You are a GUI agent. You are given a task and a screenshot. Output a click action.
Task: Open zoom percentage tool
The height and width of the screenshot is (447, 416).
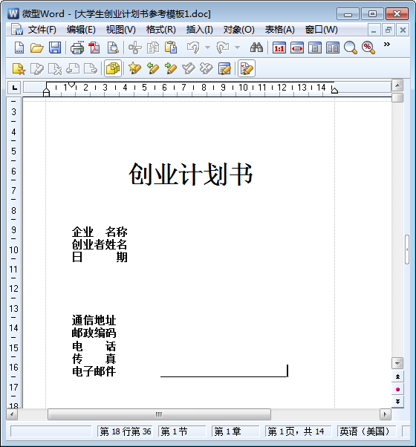pyautogui.click(x=368, y=48)
